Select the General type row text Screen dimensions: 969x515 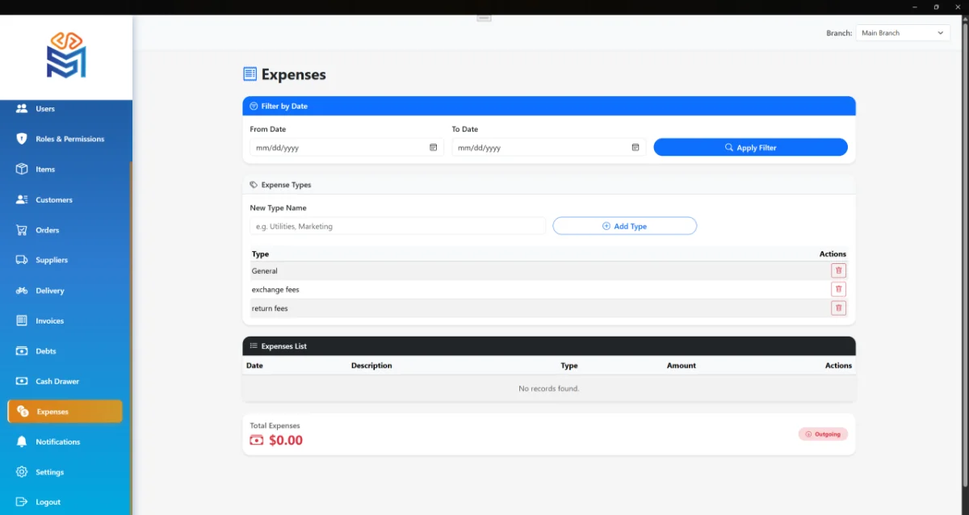[x=265, y=271]
